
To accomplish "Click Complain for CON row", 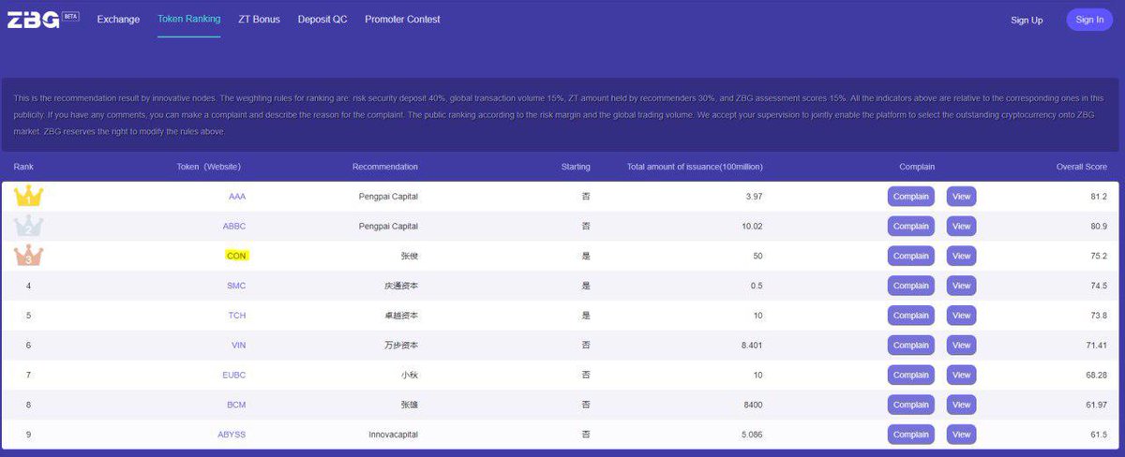I will tap(911, 256).
